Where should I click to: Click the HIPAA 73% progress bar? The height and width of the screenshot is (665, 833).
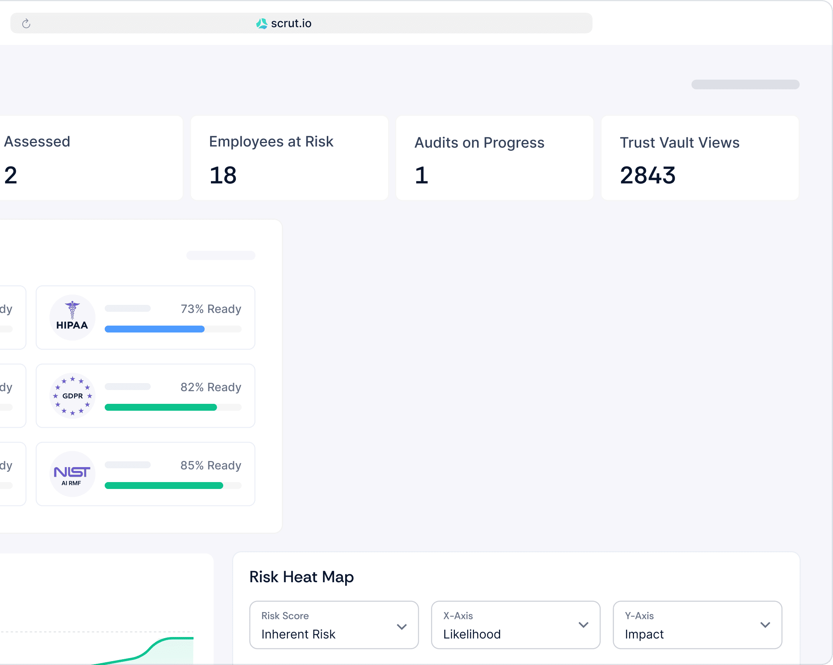click(x=173, y=329)
